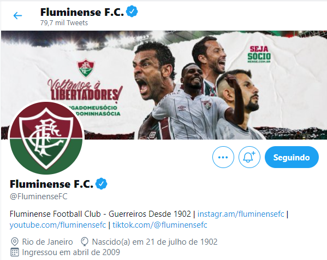Go back using the left arrow icon

click(17, 15)
